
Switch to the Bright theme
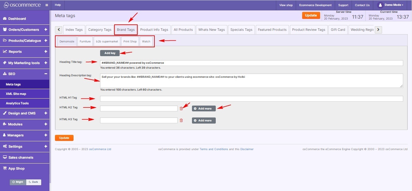18,182
